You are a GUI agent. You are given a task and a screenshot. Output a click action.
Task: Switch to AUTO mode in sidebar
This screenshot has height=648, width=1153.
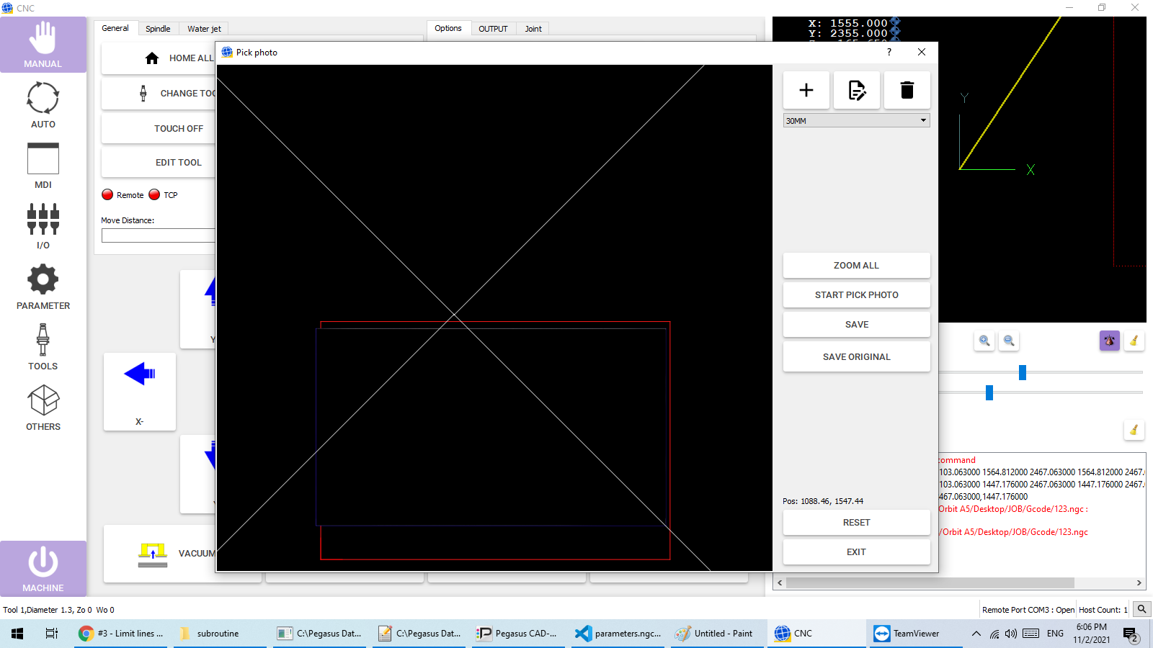[43, 104]
